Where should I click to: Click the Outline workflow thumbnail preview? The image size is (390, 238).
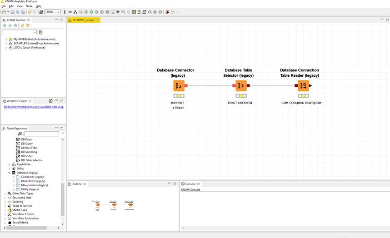pos(114,205)
